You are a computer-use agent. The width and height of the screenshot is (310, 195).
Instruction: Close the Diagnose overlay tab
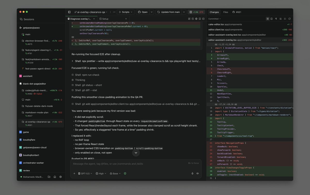click(x=94, y=19)
